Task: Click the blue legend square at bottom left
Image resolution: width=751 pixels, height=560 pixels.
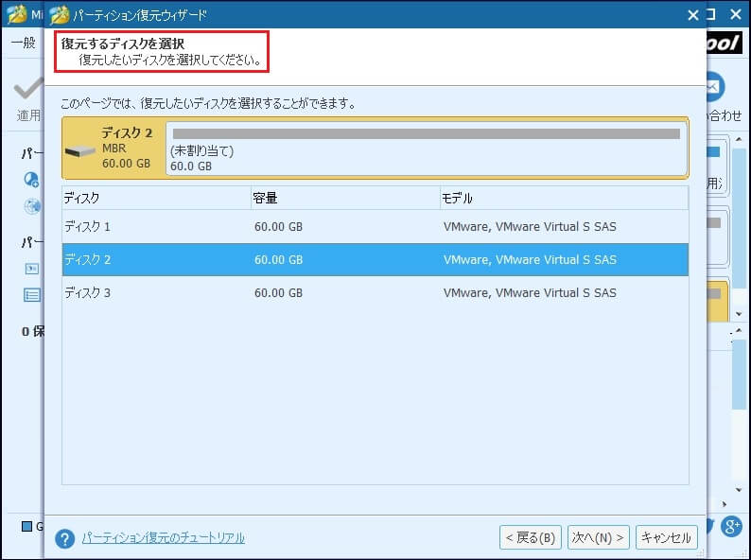Action: tap(26, 527)
